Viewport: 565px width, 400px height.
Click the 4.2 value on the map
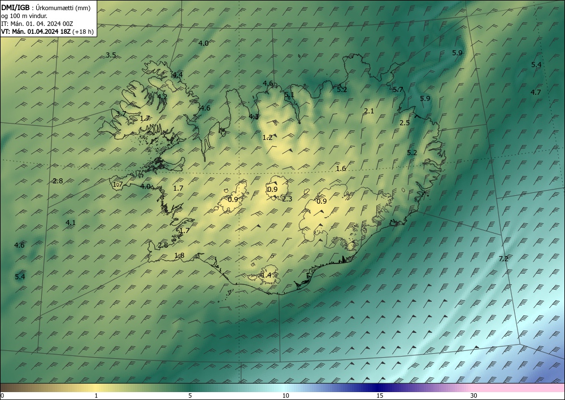click(162, 96)
